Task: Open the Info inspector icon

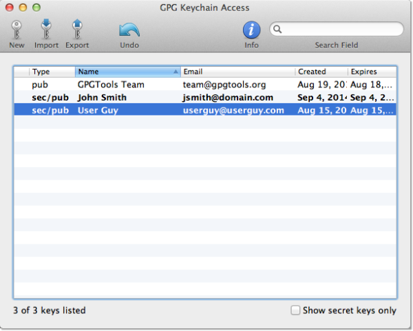Action: [x=251, y=30]
